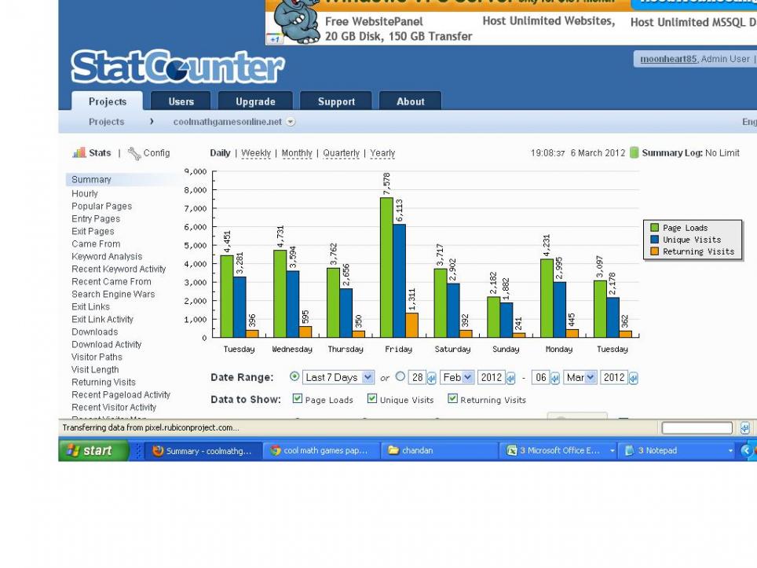
Task: Expand the Microsoft Office Excel taskbar group arrow
Action: [x=613, y=451]
